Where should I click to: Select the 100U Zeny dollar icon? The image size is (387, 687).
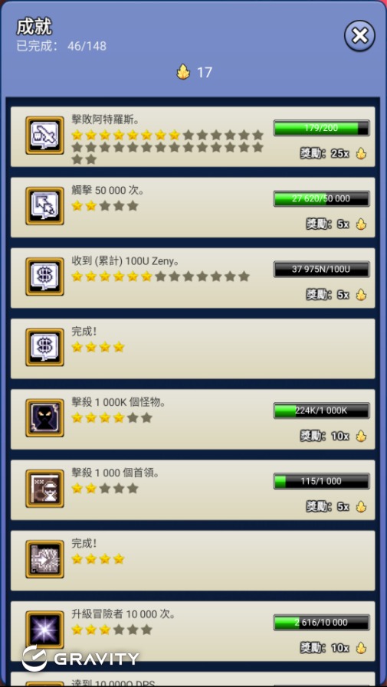point(44,276)
